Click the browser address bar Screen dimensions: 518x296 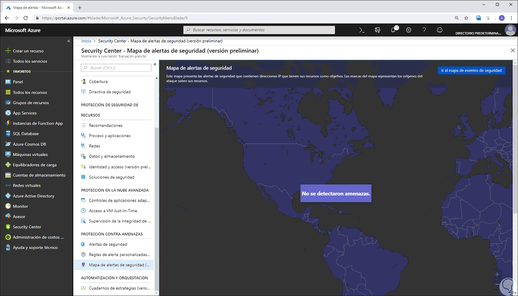tap(242, 18)
